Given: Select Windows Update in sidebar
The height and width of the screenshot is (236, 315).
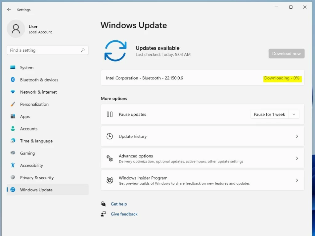Looking at the screenshot, I should [x=48, y=190].
